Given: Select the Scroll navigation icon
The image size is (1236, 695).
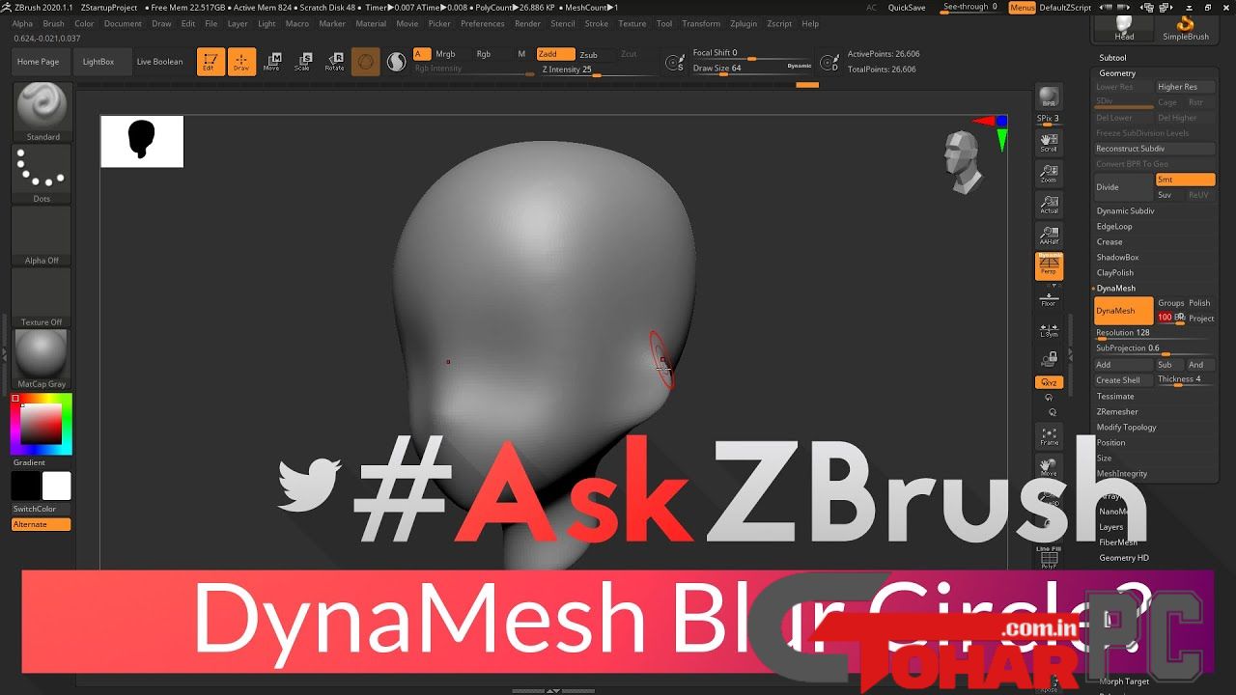Looking at the screenshot, I should coord(1049,143).
